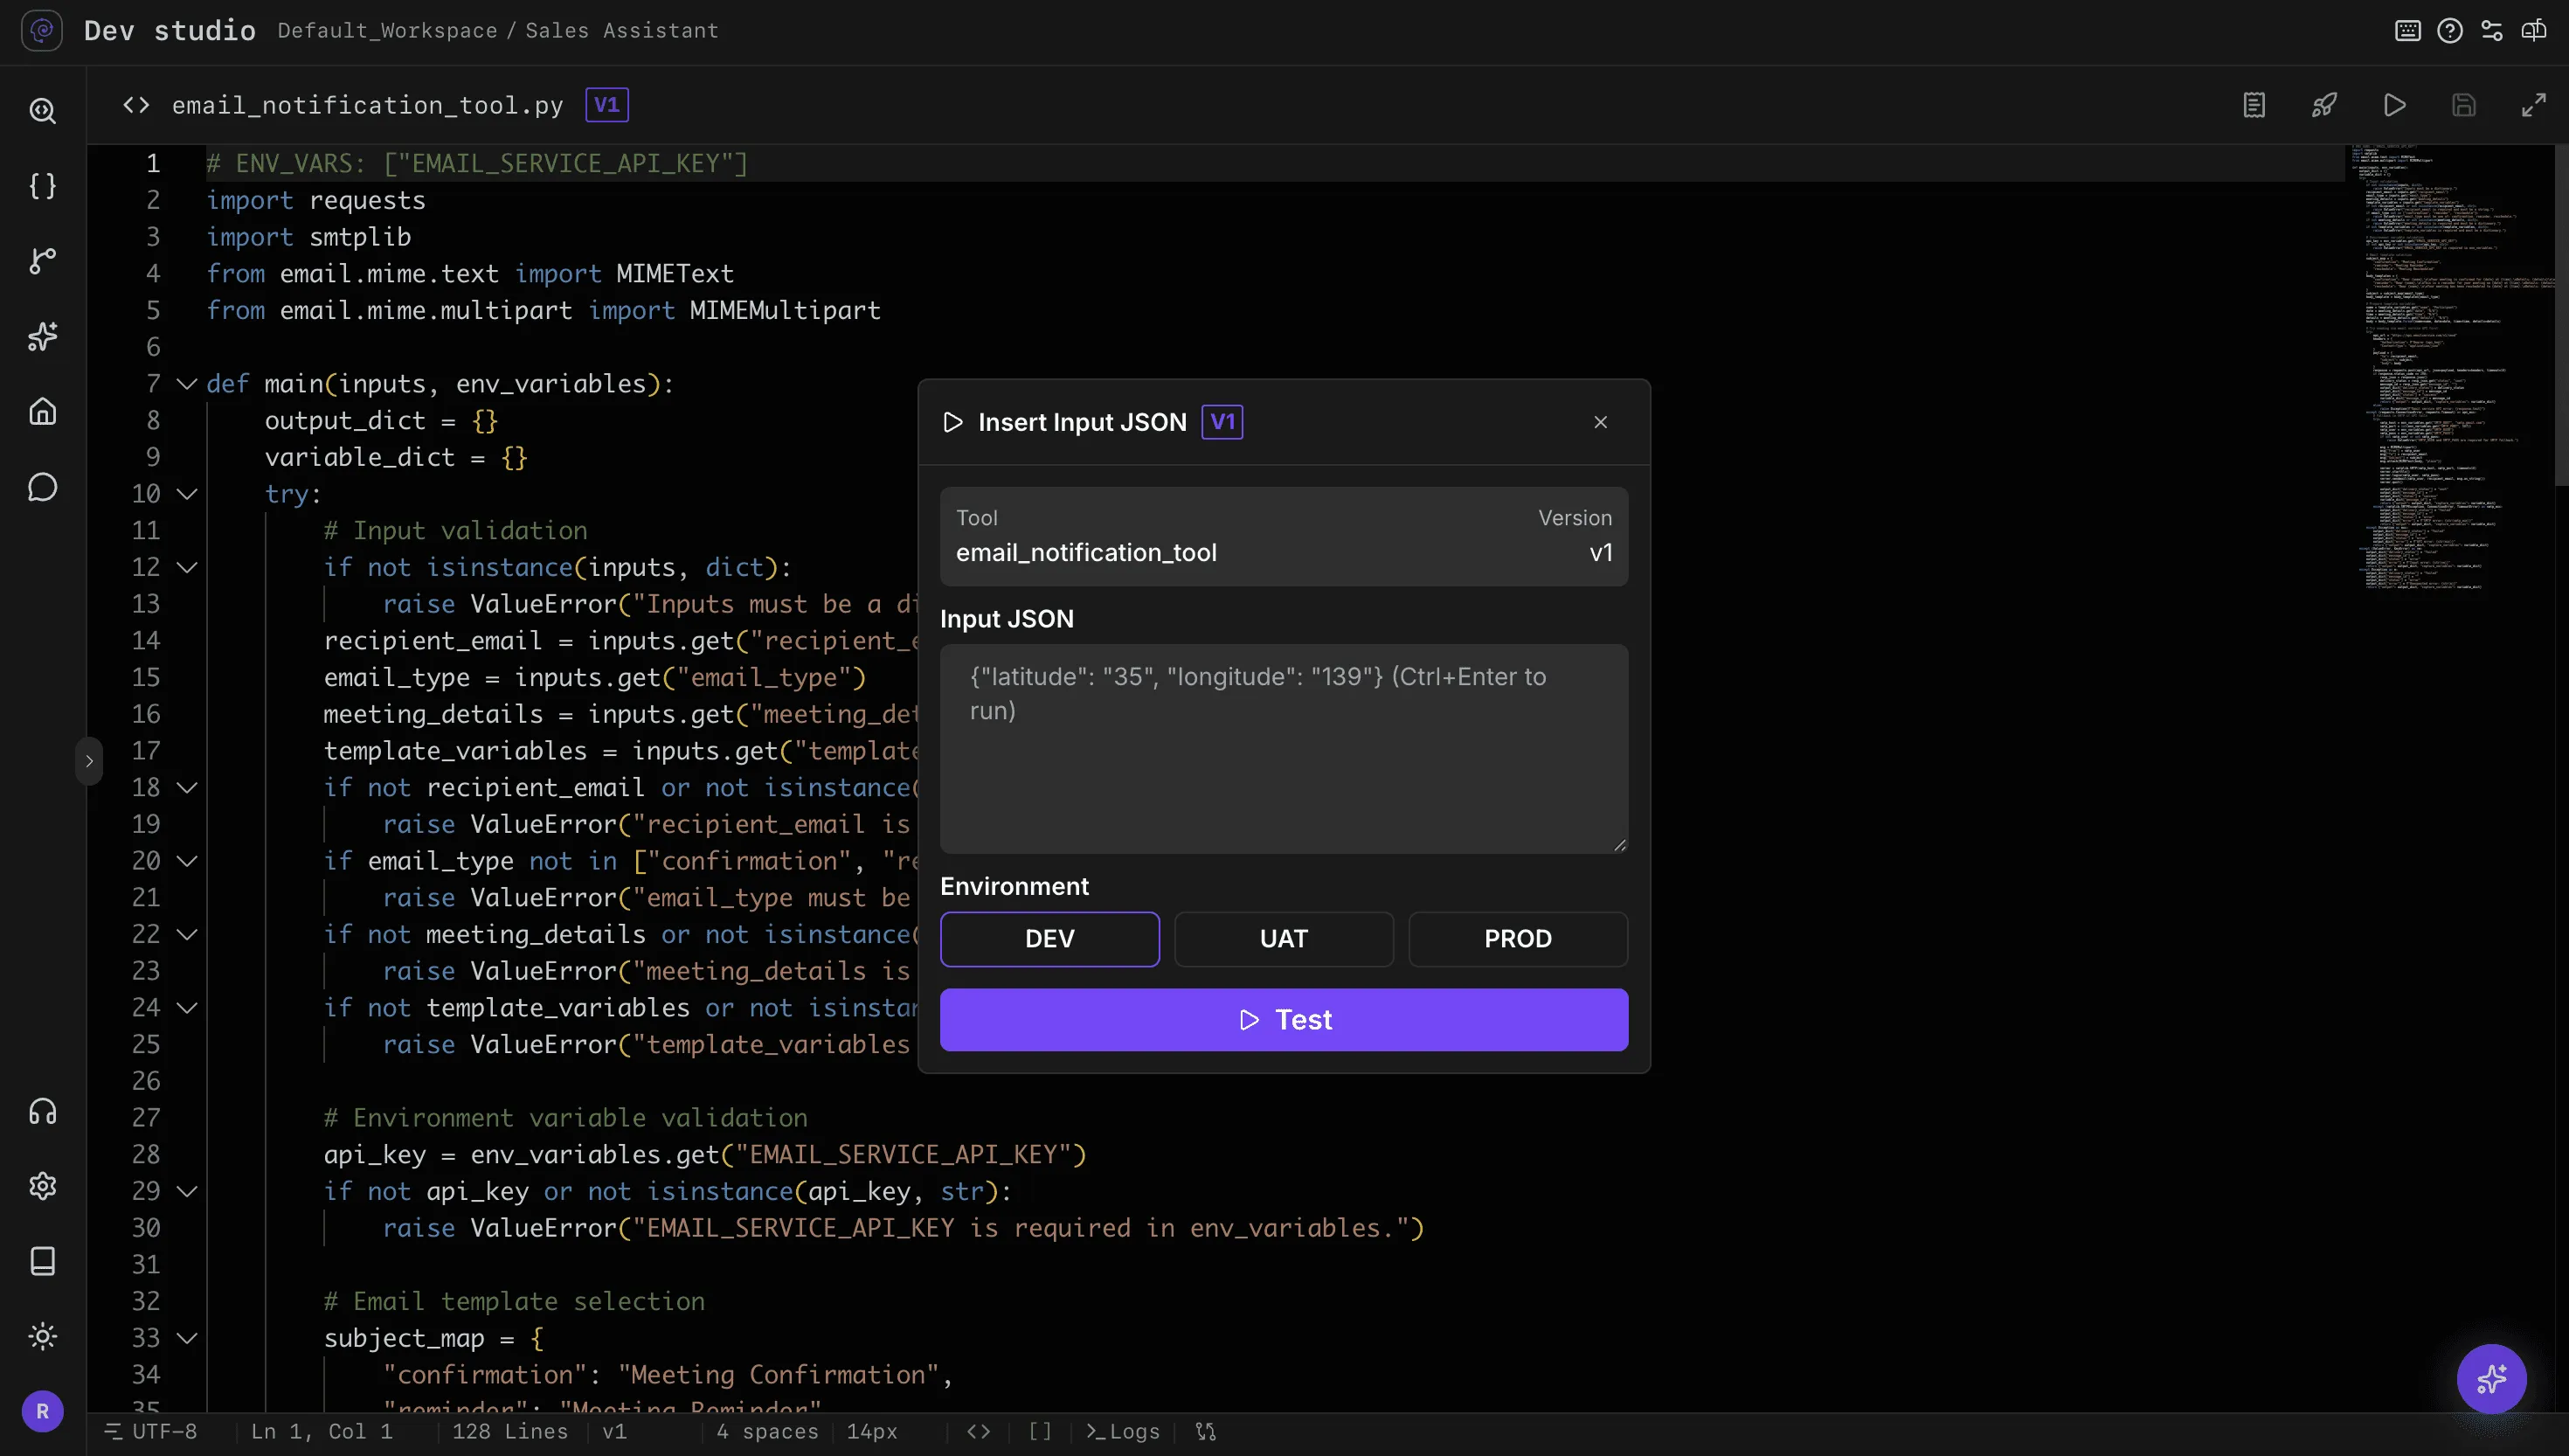Click the floating purple AI assistant button

[x=2492, y=1379]
